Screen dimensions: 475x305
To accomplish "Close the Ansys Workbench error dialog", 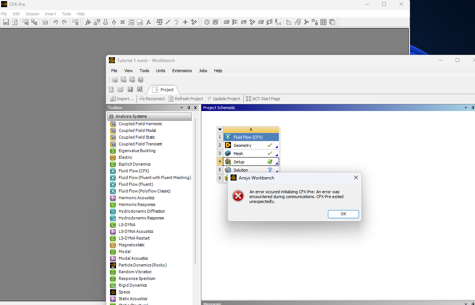I will click(x=356, y=178).
